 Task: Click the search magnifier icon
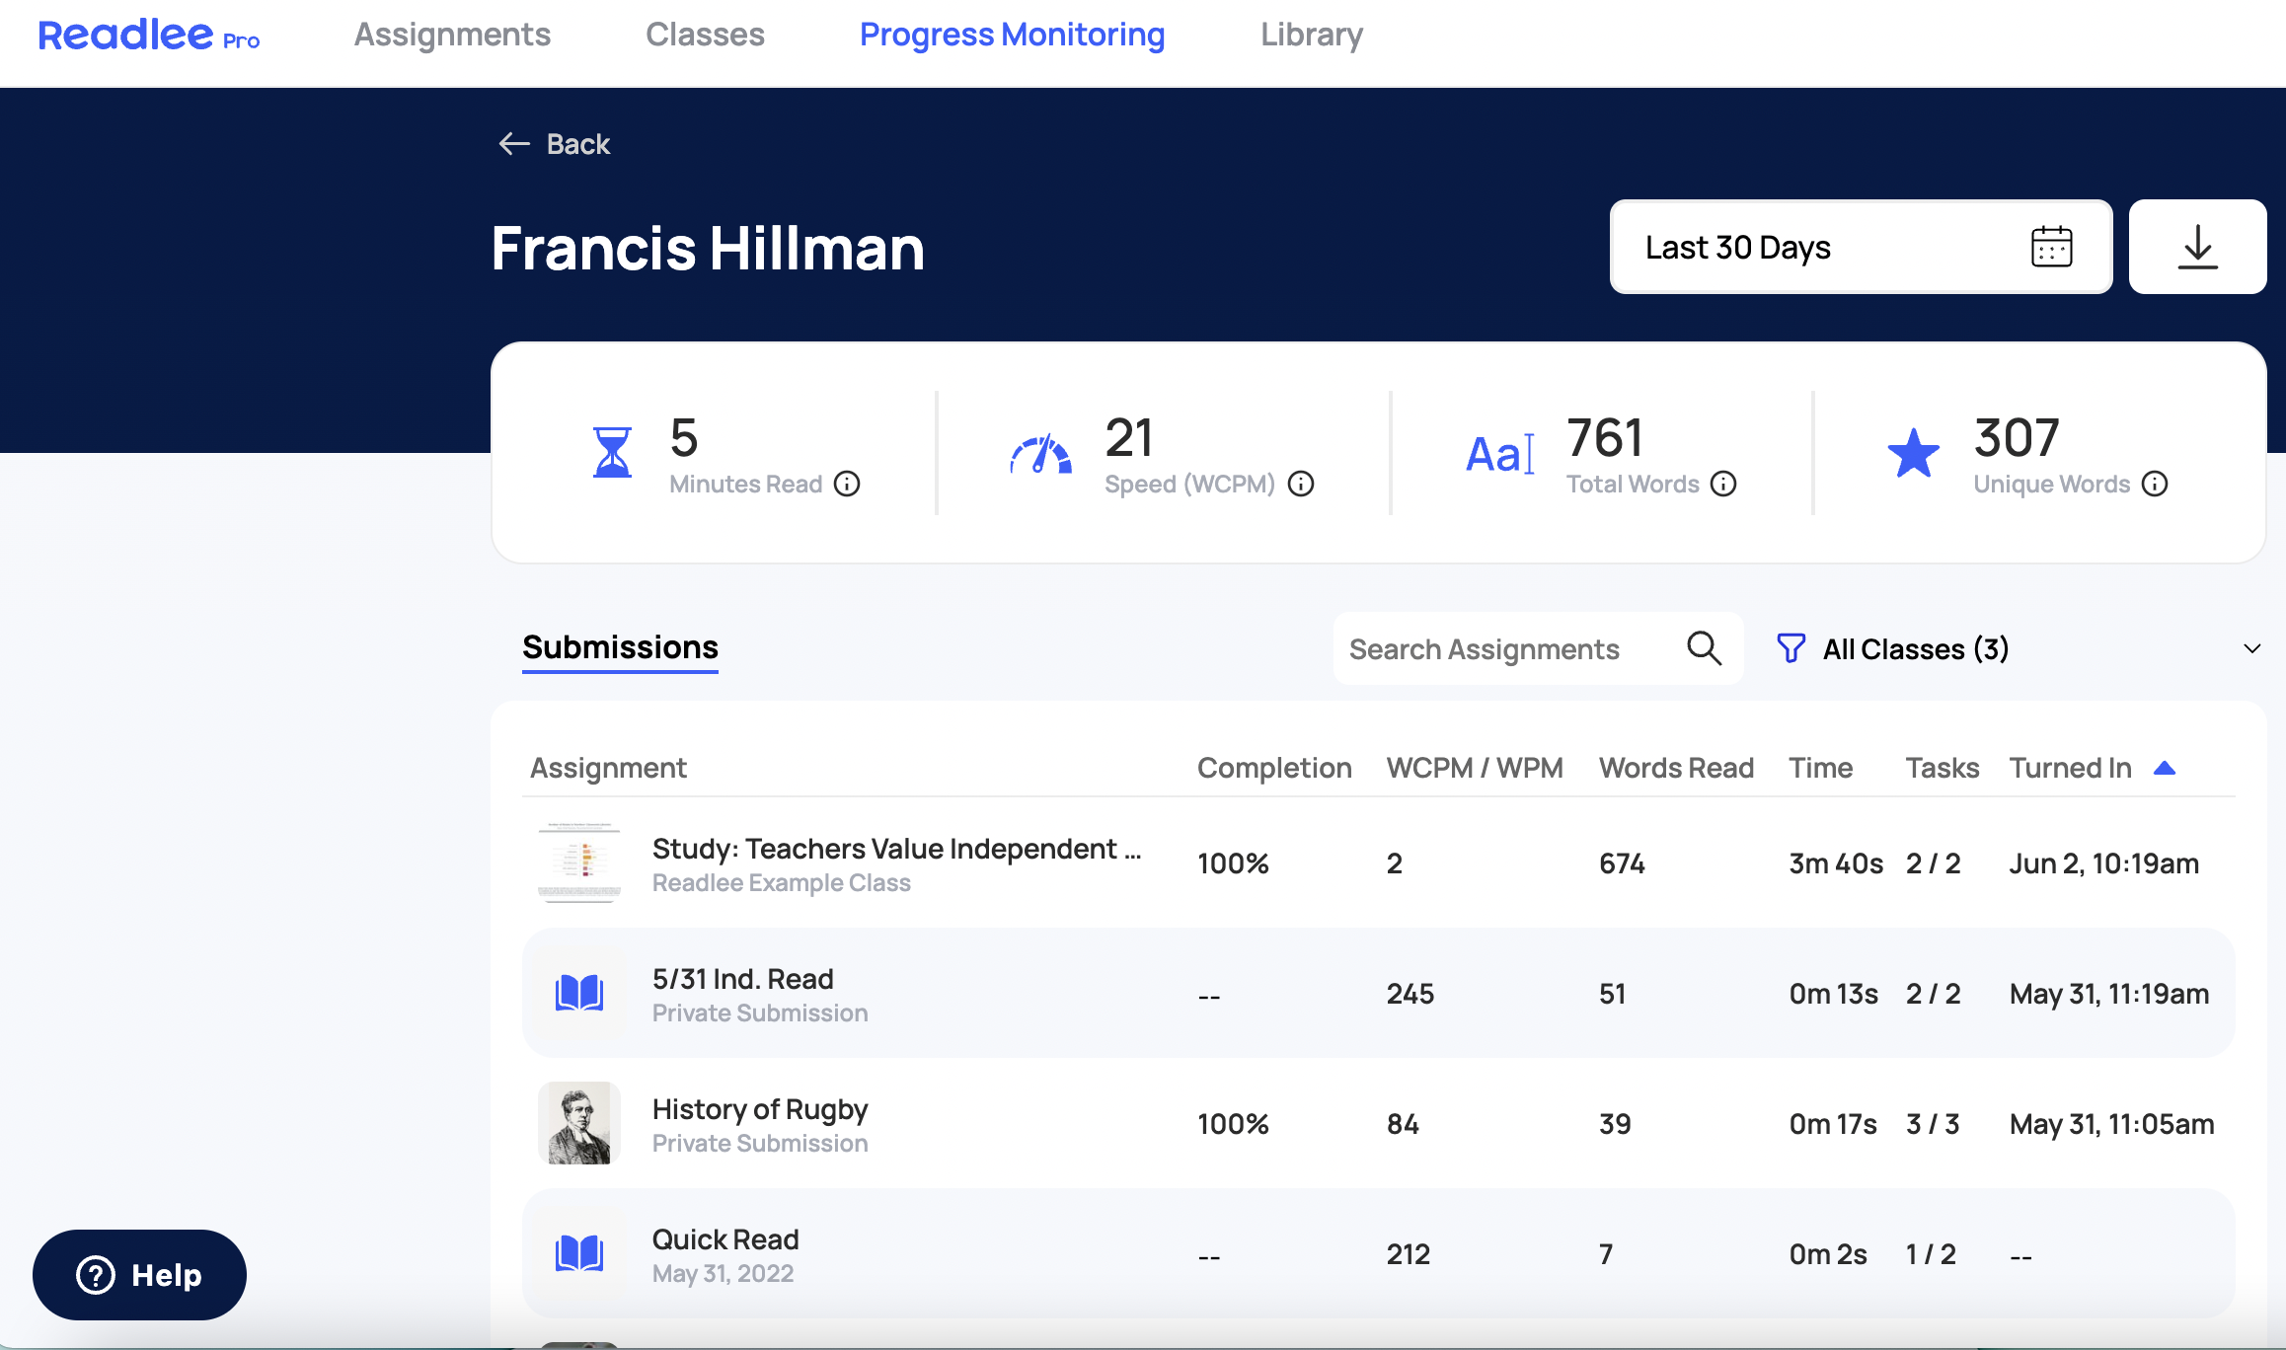coord(1704,648)
